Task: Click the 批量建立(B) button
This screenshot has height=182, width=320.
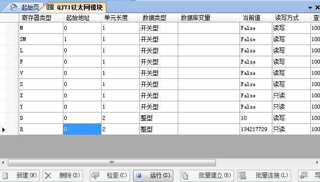Action: click(207, 176)
